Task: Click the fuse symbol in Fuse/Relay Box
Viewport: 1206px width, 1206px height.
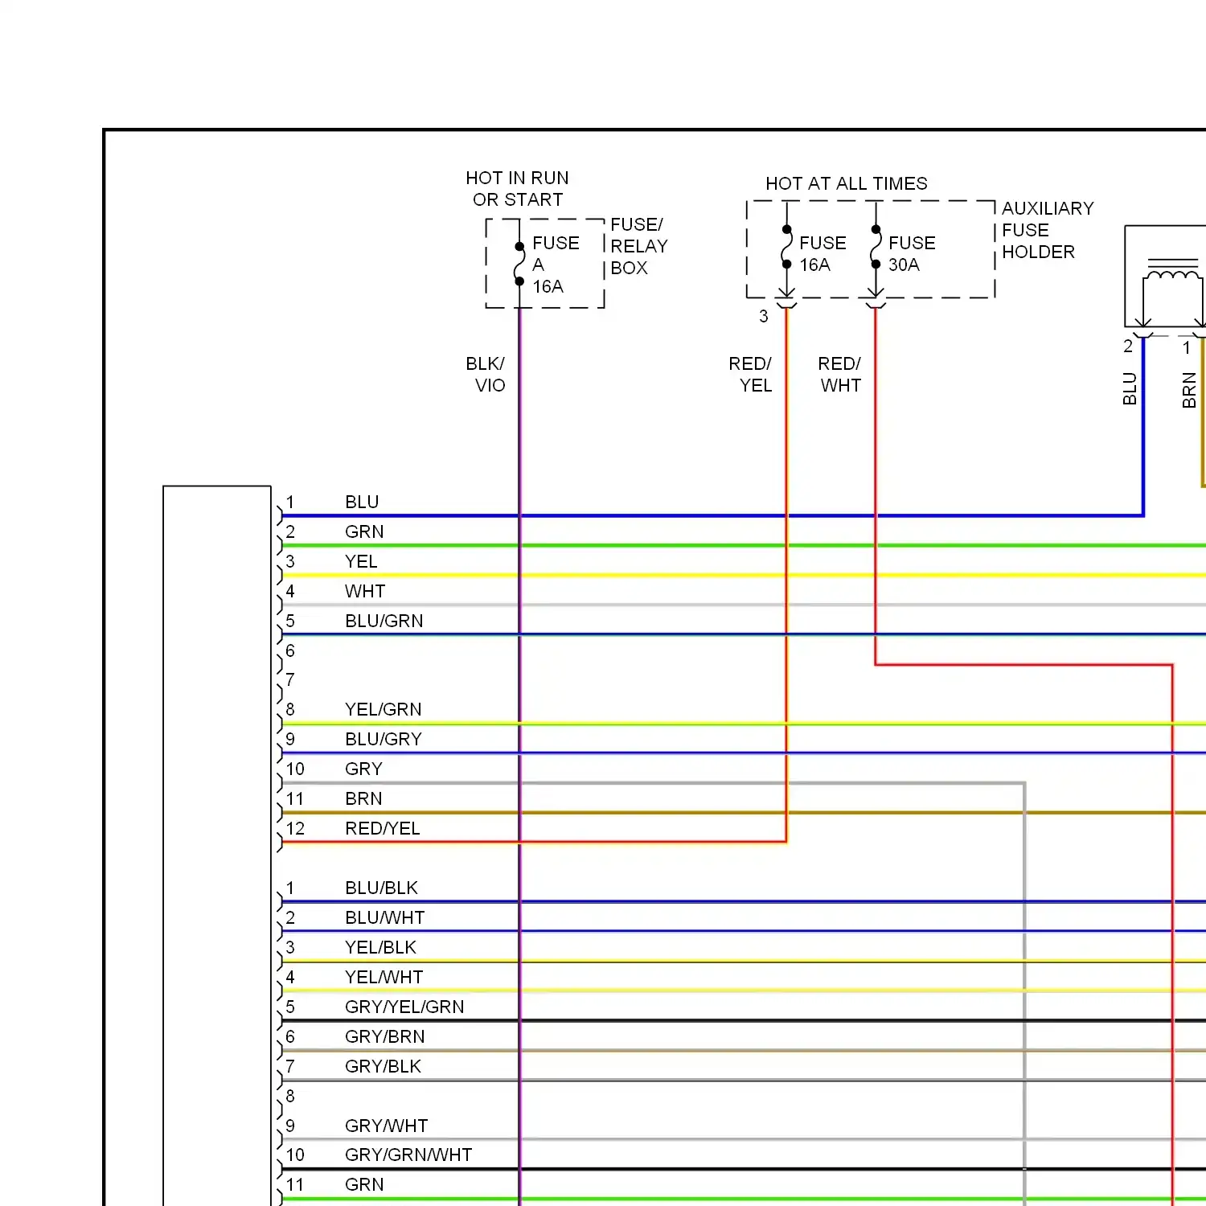Action: click(519, 264)
